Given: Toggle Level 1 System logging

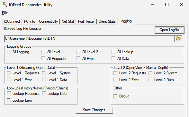Looking at the screenshot, I should pos(44,73).
